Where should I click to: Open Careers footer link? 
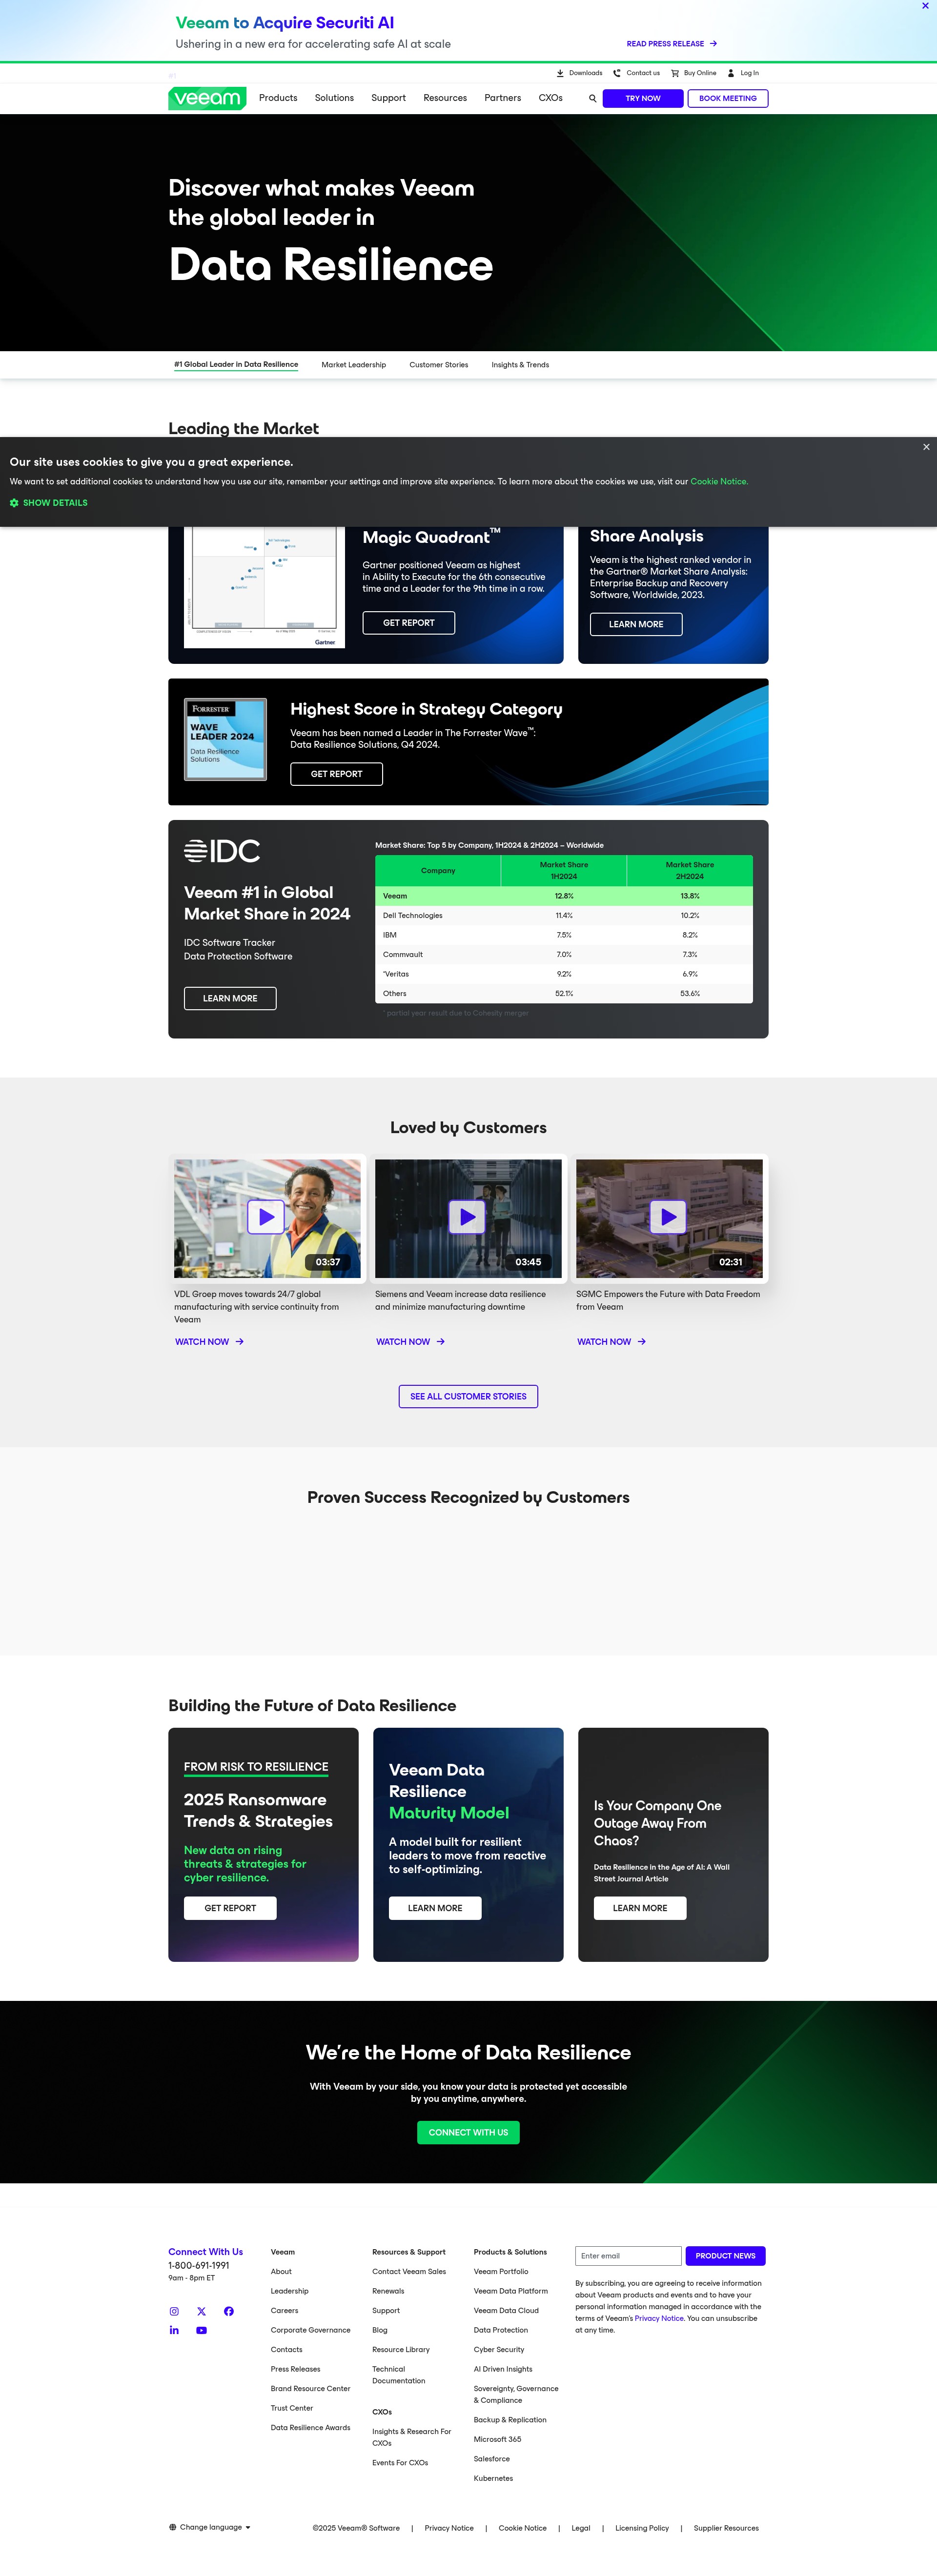[284, 2311]
